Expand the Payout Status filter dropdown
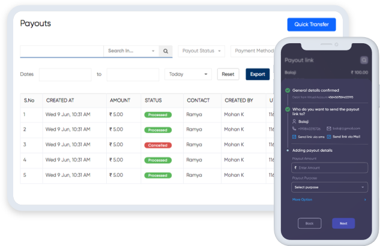This screenshot has height=246, width=380. click(x=201, y=52)
